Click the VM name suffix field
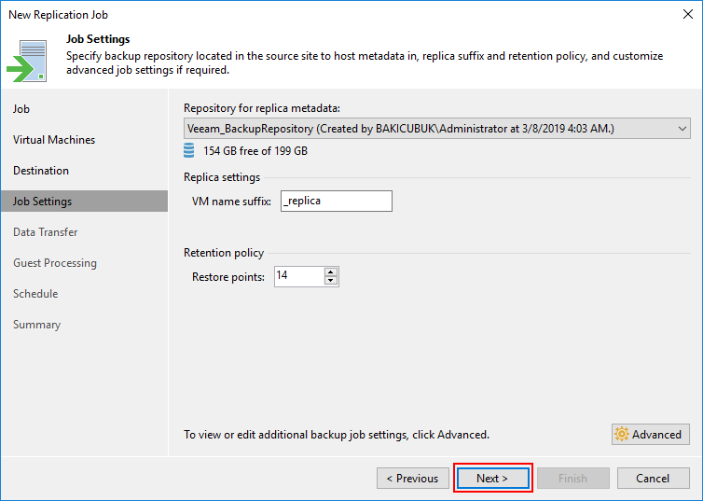This screenshot has height=501, width=703. pos(337,201)
